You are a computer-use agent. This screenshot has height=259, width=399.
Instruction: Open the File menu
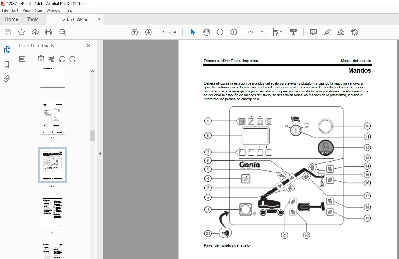(5, 10)
